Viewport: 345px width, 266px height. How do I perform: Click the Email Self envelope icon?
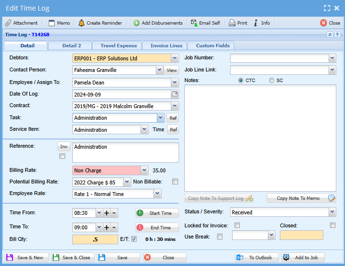[193, 23]
